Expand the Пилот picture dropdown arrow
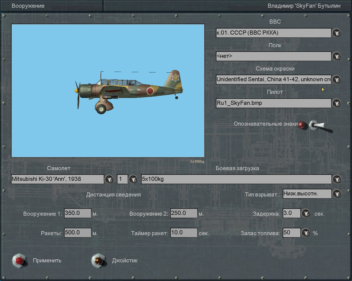 pyautogui.click(x=337, y=103)
